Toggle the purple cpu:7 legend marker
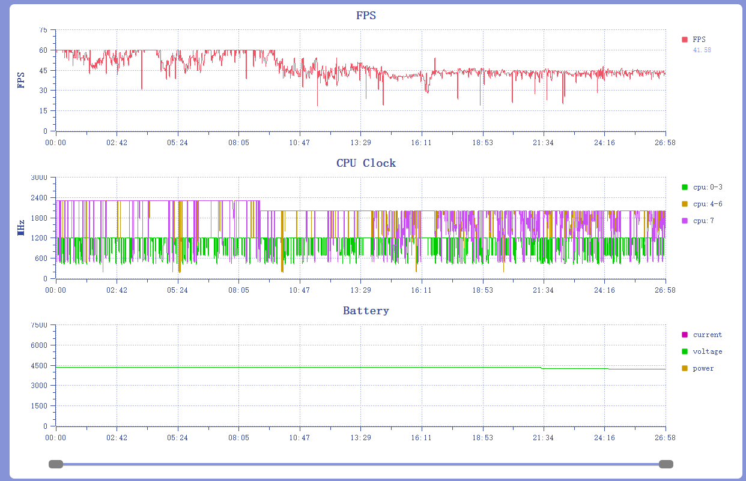746x481 pixels. tap(685, 221)
